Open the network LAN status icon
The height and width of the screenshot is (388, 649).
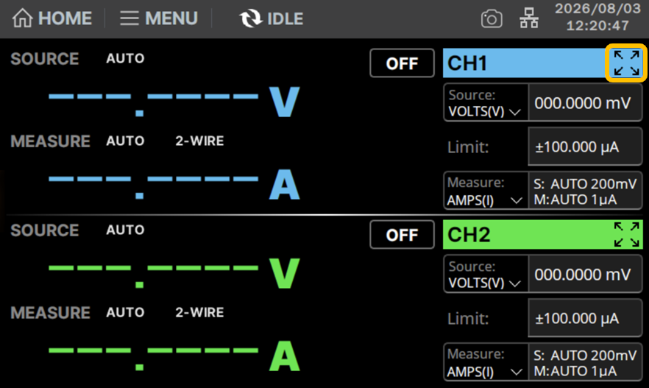529,18
